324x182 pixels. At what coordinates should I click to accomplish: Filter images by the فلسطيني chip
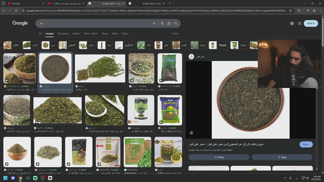point(68,45)
